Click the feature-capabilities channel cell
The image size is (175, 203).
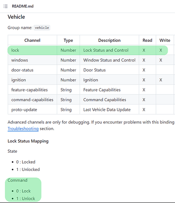(32, 90)
